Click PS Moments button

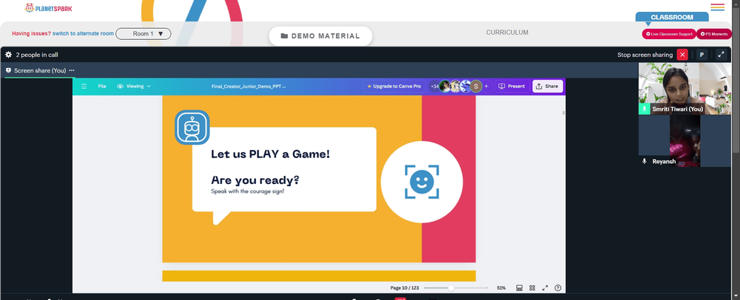714,34
